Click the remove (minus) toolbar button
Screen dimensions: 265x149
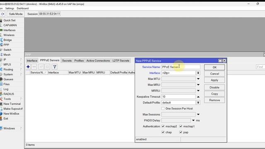(34, 67)
